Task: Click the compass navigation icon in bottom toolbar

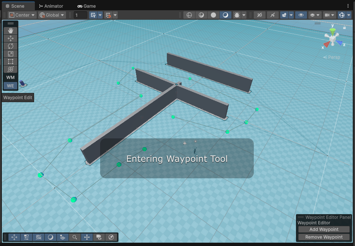Action: 111,237
